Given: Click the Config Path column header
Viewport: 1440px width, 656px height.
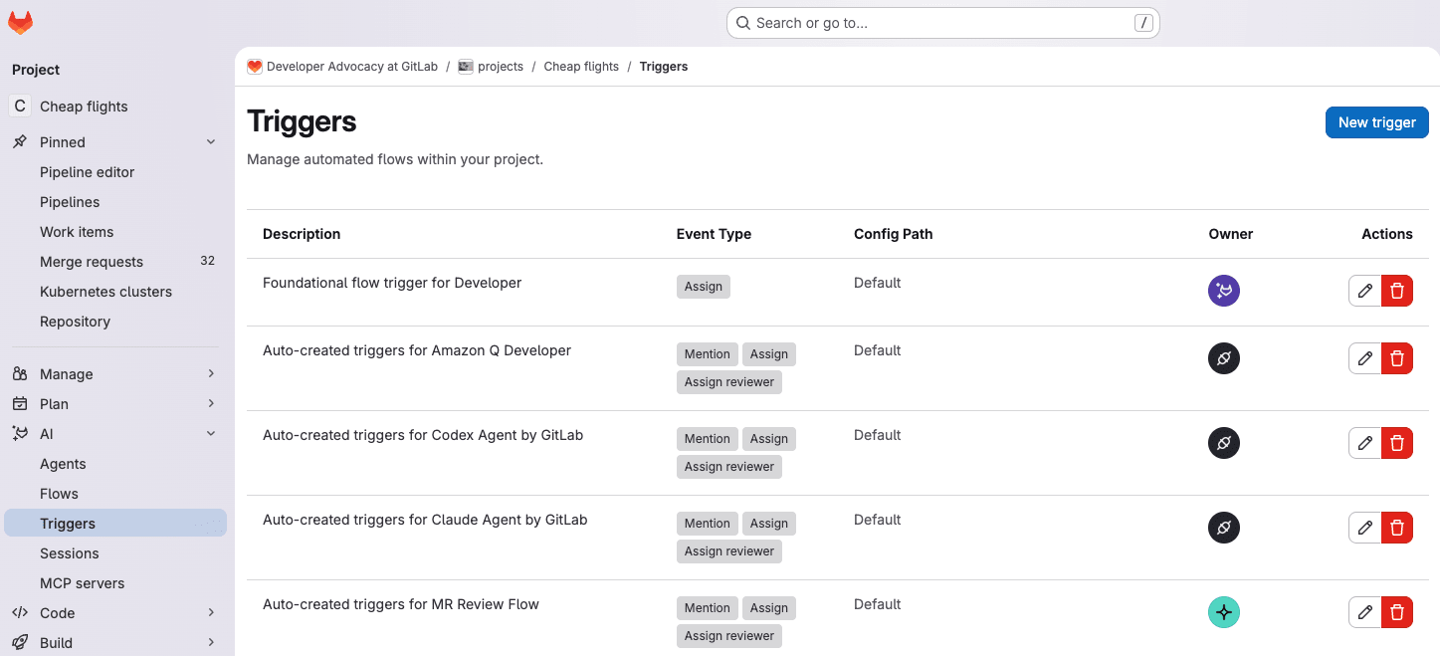Looking at the screenshot, I should (x=893, y=234).
